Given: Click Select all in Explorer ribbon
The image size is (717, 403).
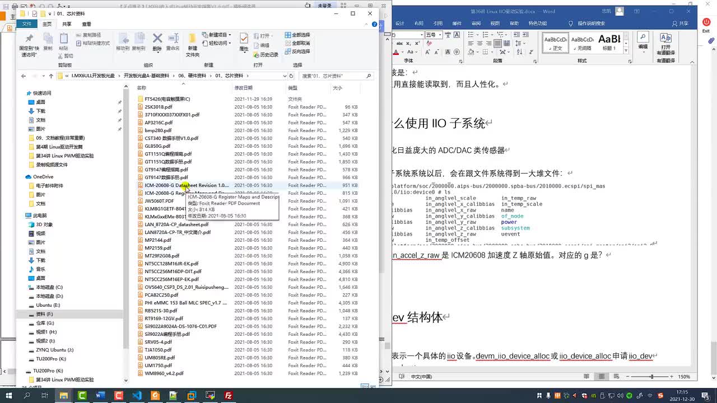Looking at the screenshot, I should (x=296, y=35).
